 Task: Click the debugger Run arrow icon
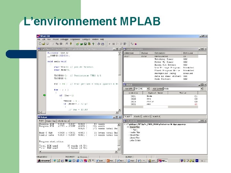[109, 44]
